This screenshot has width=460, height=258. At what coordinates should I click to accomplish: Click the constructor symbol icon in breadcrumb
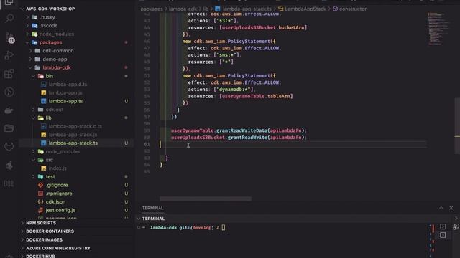coord(335,9)
